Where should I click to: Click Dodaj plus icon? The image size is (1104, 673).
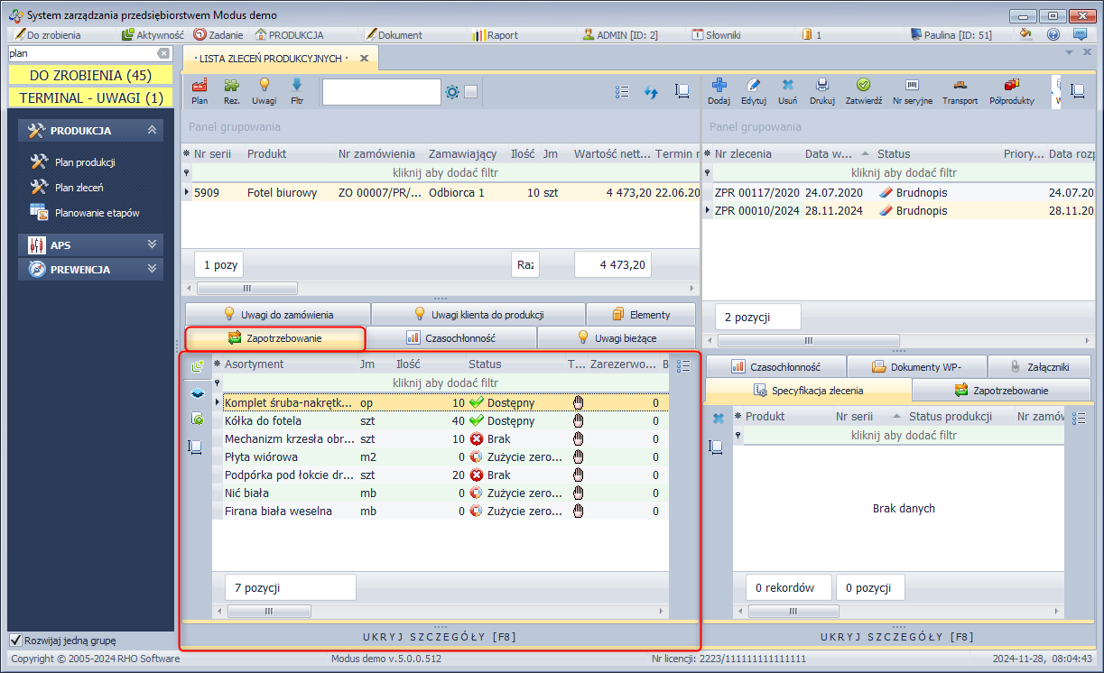point(719,90)
